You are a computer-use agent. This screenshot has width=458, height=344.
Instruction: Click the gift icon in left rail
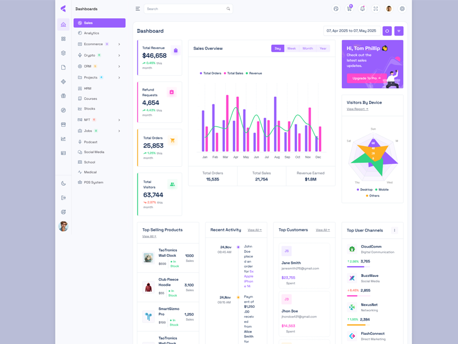(x=63, y=96)
